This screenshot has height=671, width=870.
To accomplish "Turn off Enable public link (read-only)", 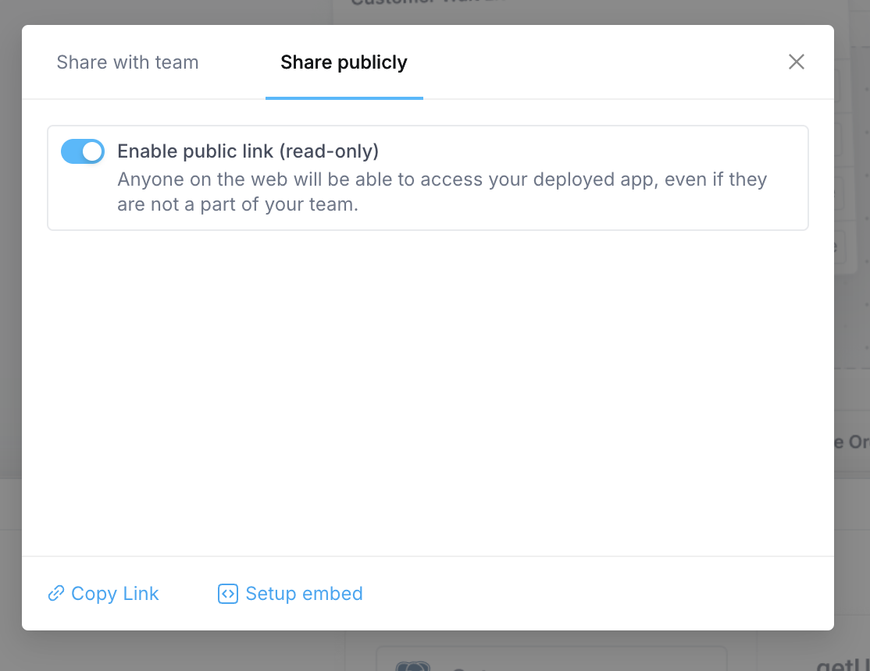I will [83, 151].
